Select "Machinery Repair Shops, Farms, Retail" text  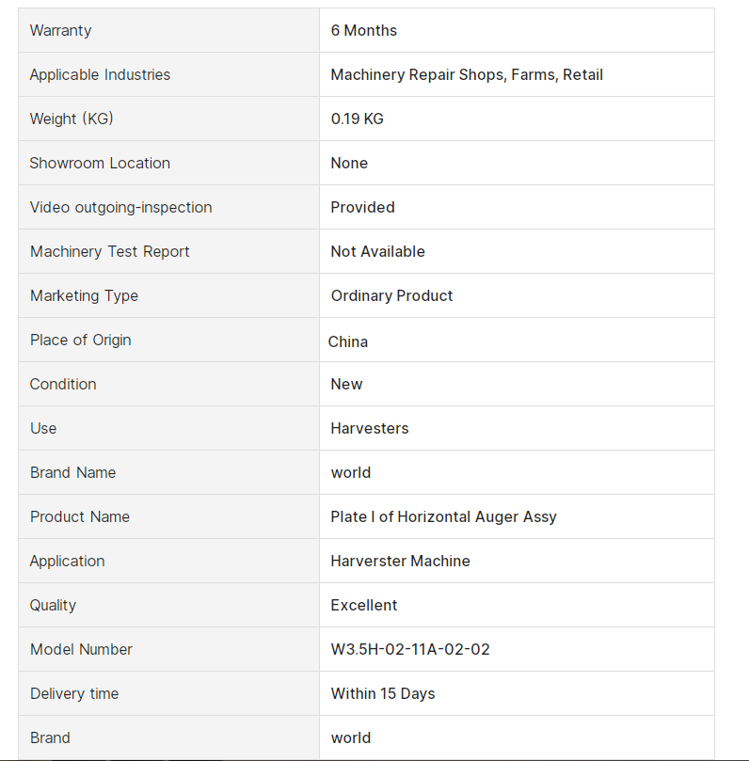pos(467,74)
